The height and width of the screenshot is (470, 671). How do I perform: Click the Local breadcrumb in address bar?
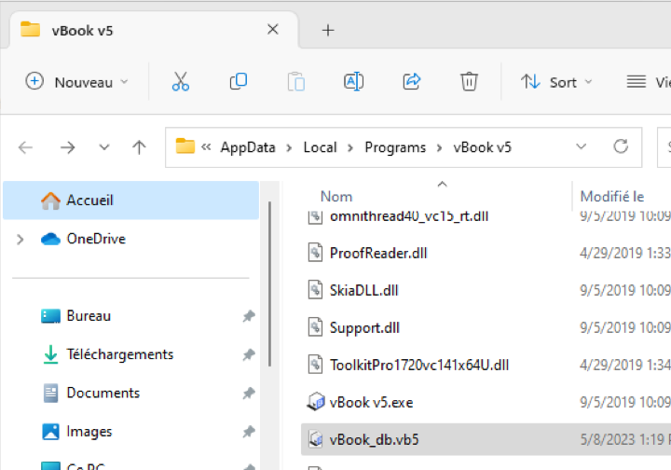320,147
